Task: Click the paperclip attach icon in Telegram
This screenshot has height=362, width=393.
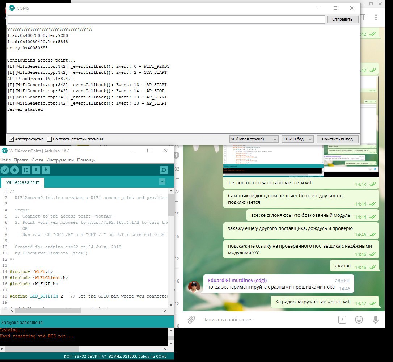Action: pos(191,320)
